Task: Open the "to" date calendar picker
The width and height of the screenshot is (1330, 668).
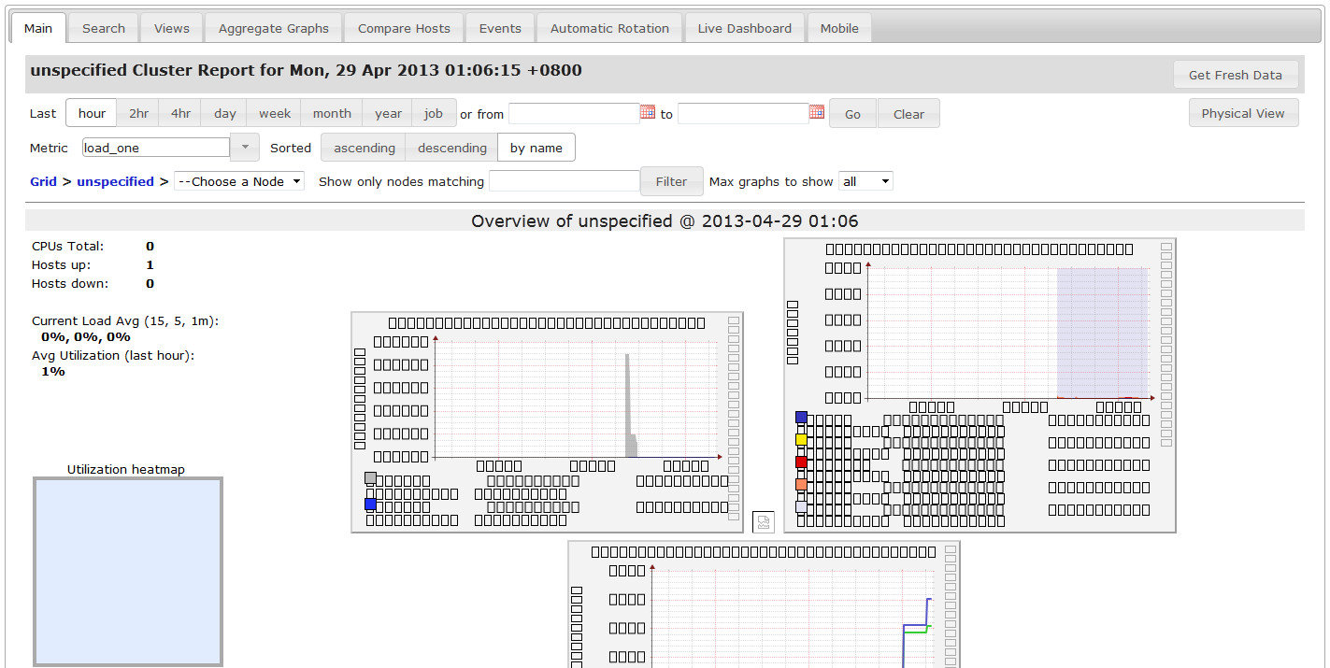Action: pos(816,112)
